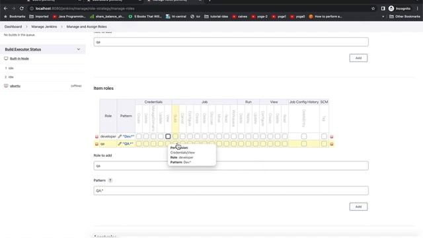Check Job Config History DeleteEntry for developer
The image size is (423, 238).
tap(304, 137)
